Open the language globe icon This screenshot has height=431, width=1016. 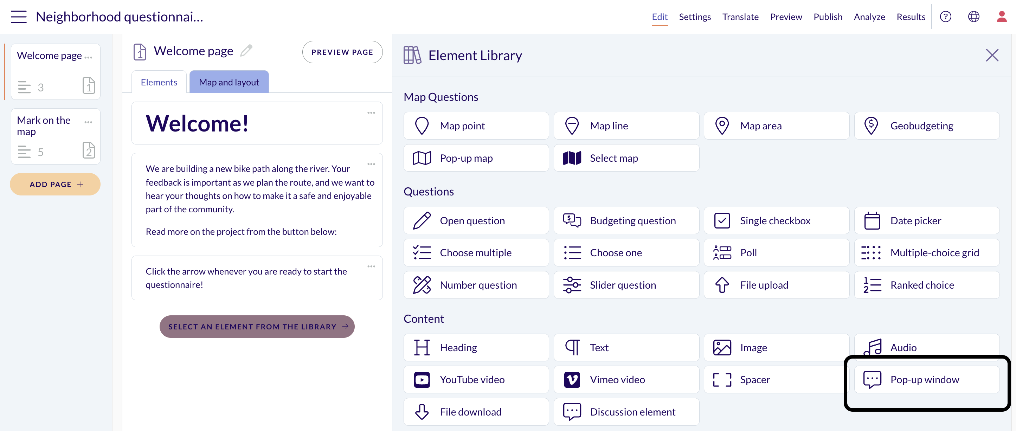pyautogui.click(x=973, y=17)
